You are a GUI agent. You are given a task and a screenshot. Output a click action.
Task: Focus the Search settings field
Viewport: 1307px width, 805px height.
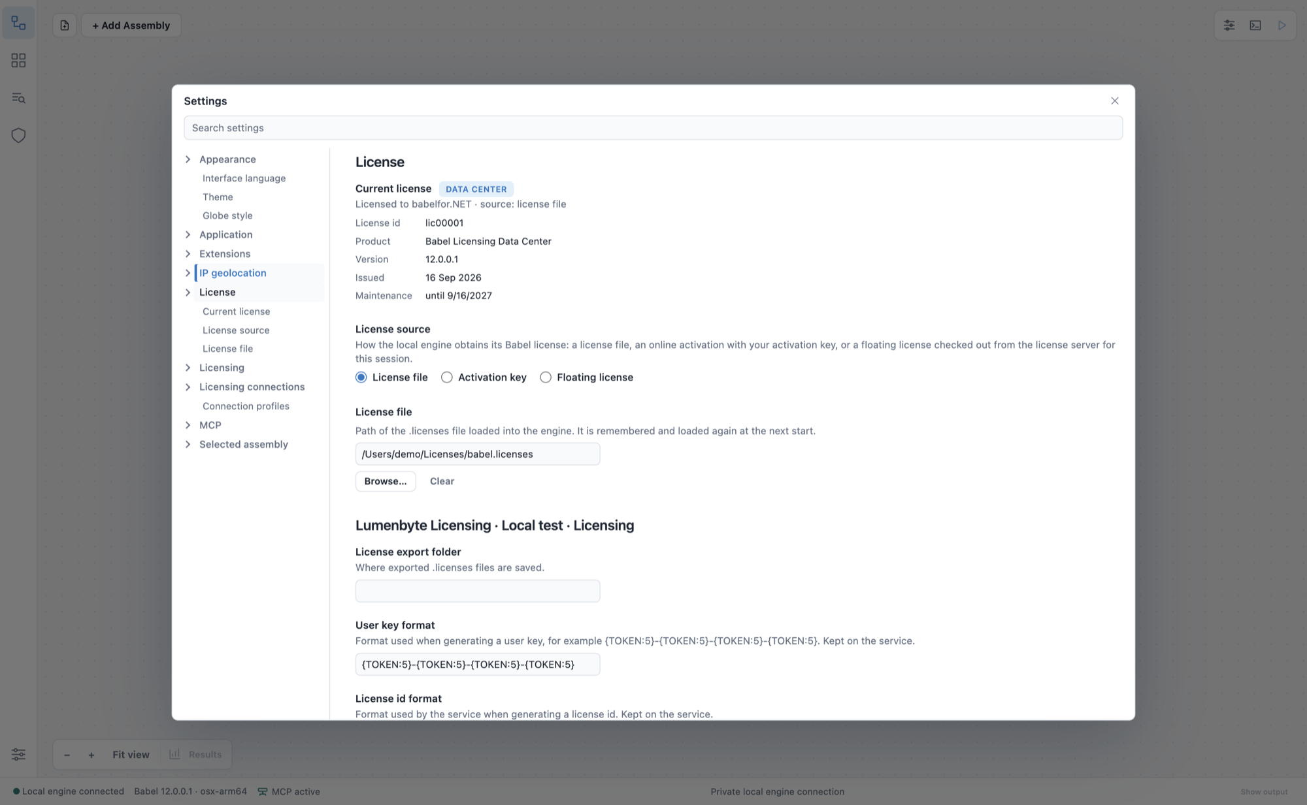pos(653,128)
